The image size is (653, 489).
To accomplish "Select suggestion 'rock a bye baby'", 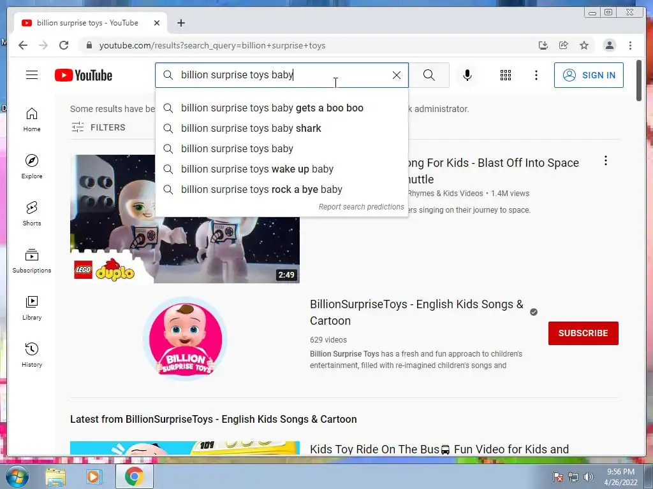I will coord(281,190).
